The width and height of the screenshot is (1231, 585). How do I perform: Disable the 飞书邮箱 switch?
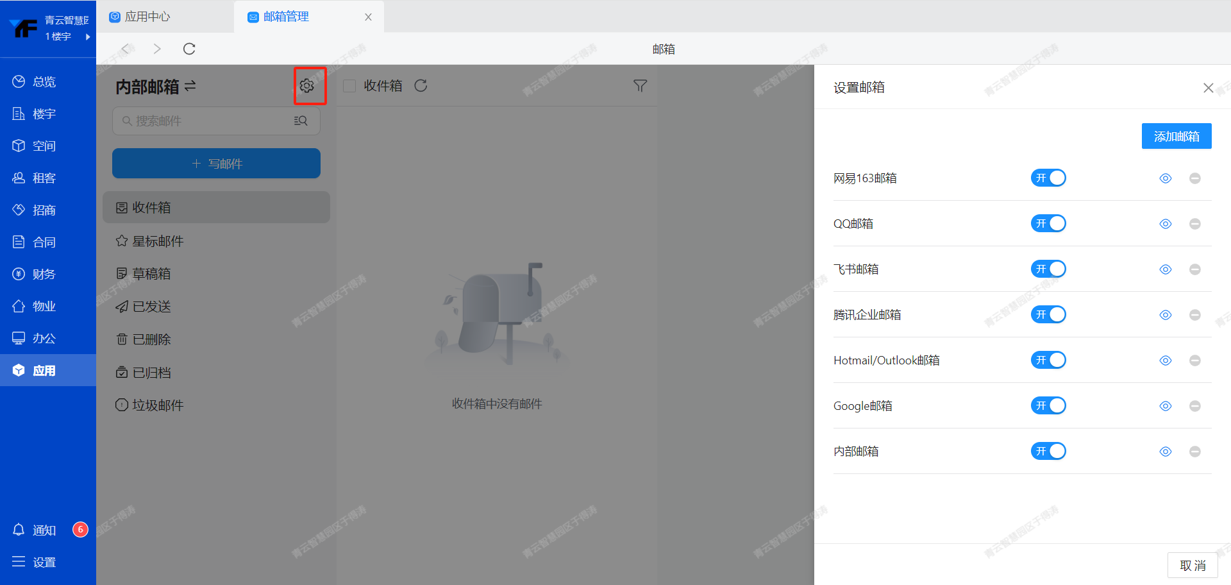pos(1048,269)
